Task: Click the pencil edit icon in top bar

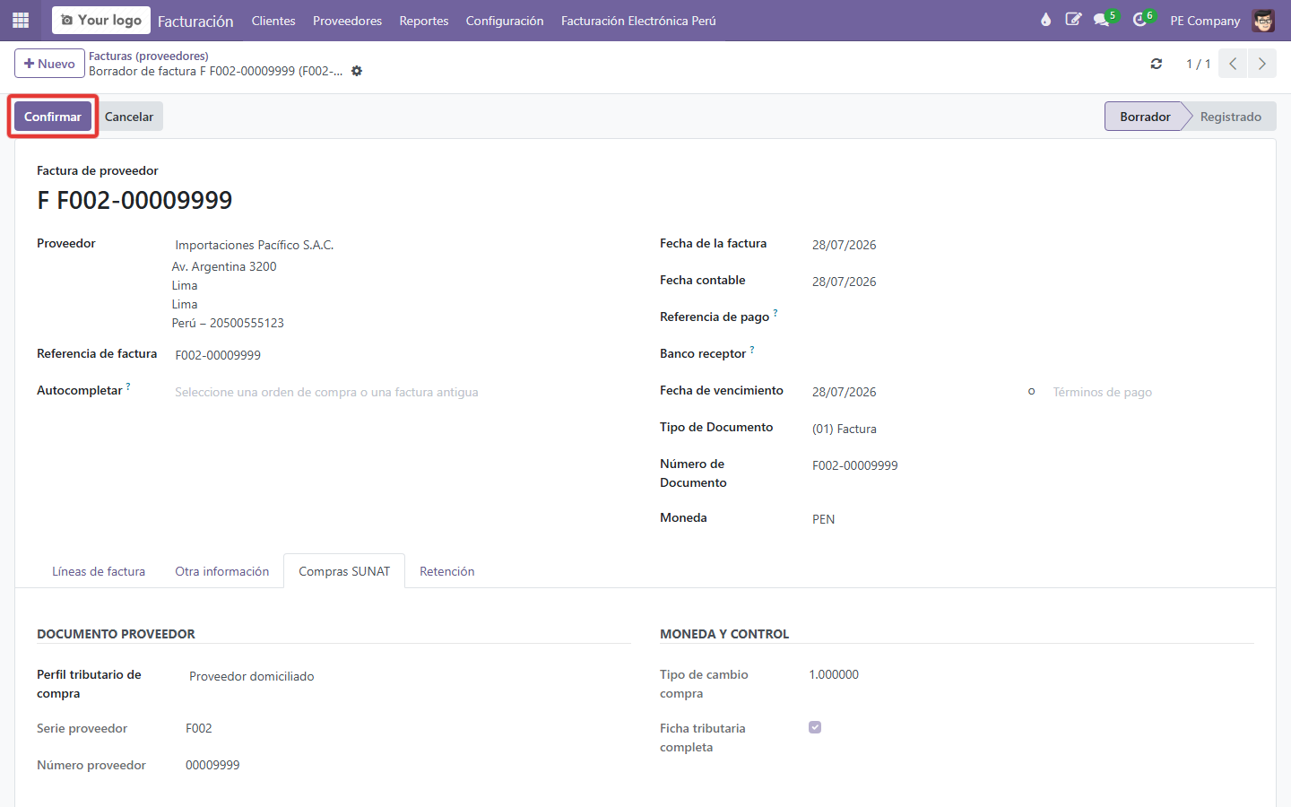Action: [x=1073, y=20]
